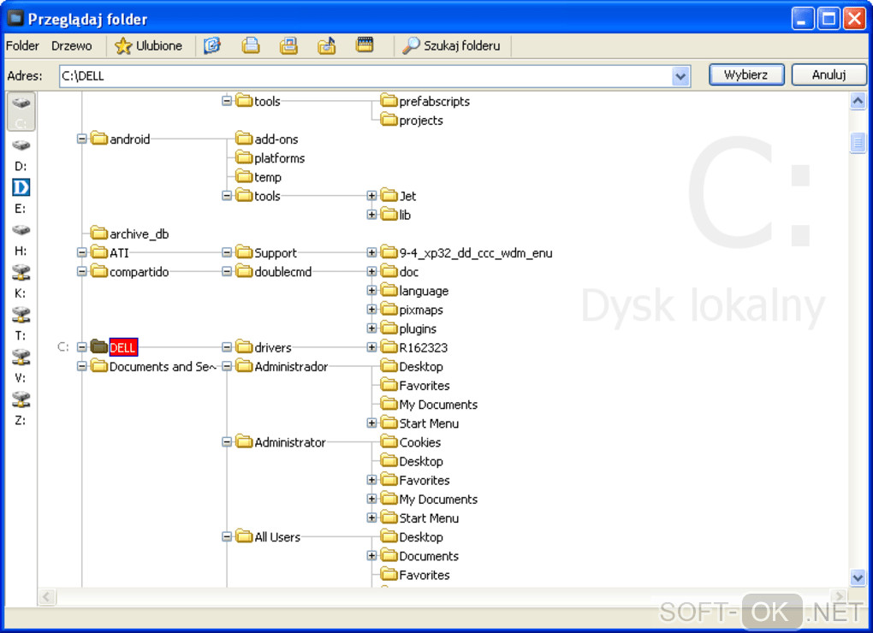Collapse the drivers folder node
This screenshot has height=633, width=873.
[227, 347]
